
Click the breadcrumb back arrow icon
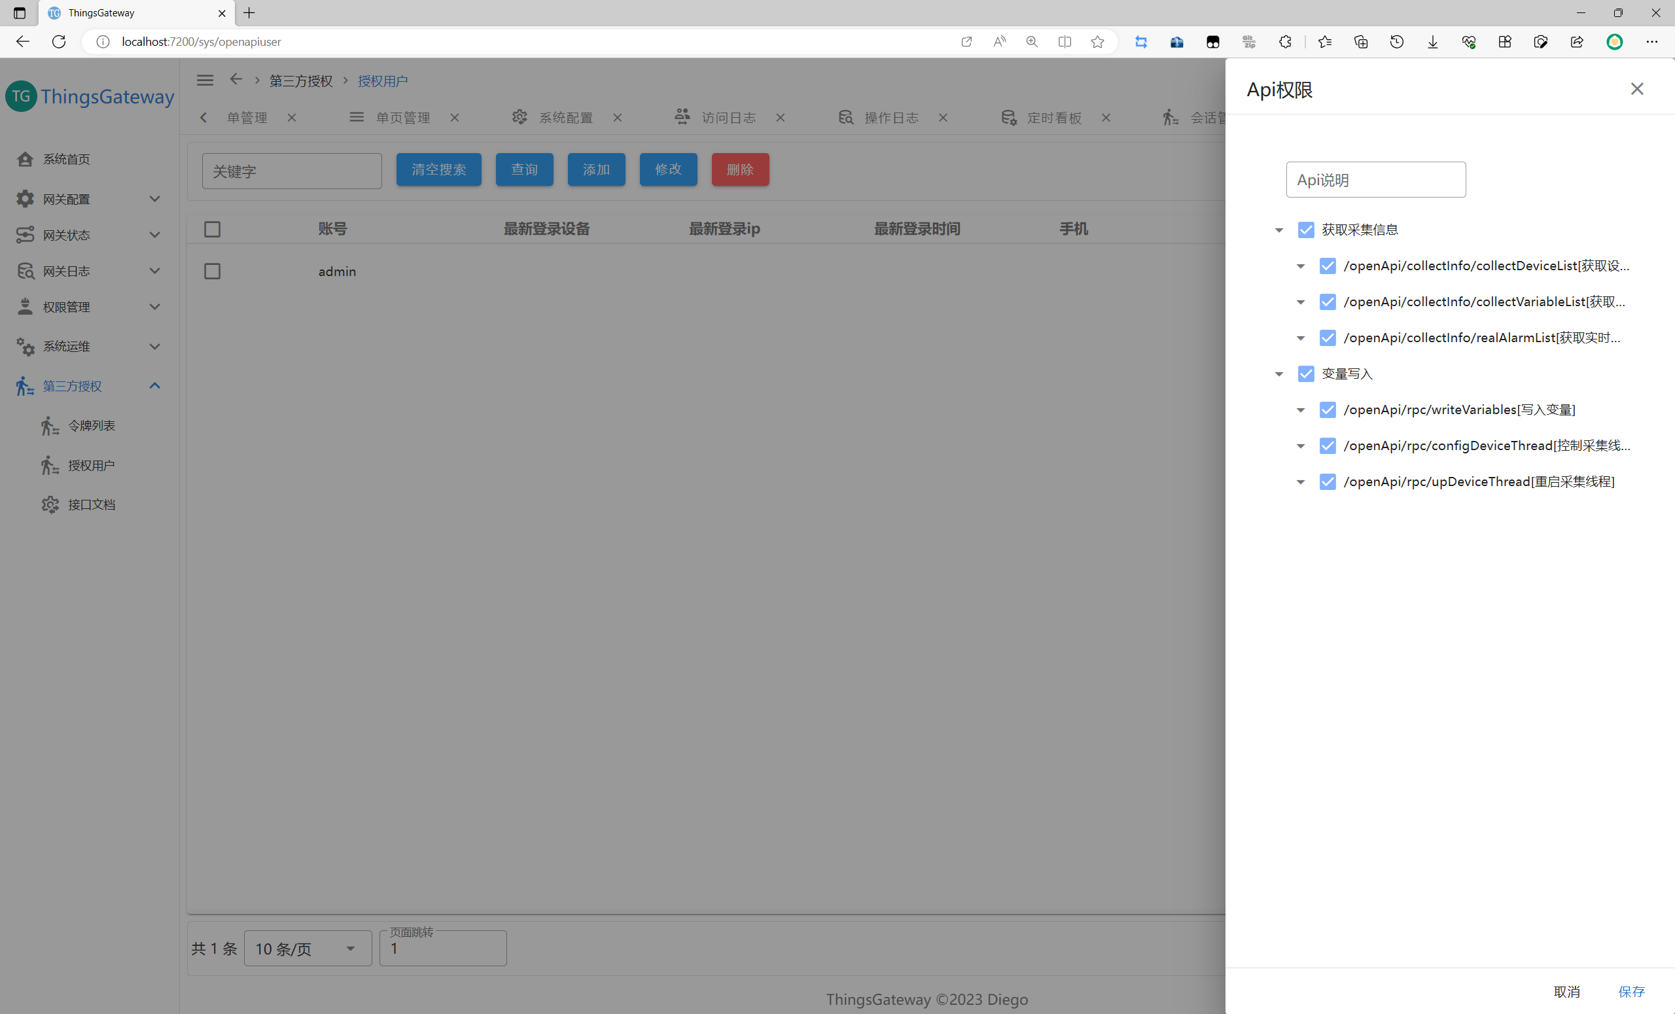click(x=235, y=80)
